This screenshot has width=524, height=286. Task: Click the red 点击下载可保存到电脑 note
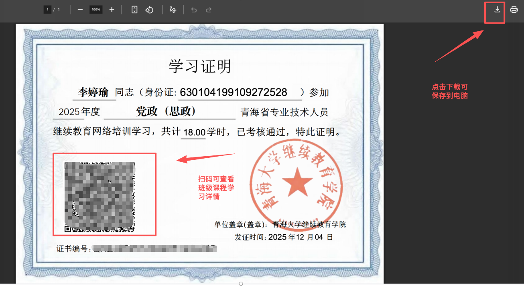pos(449,91)
